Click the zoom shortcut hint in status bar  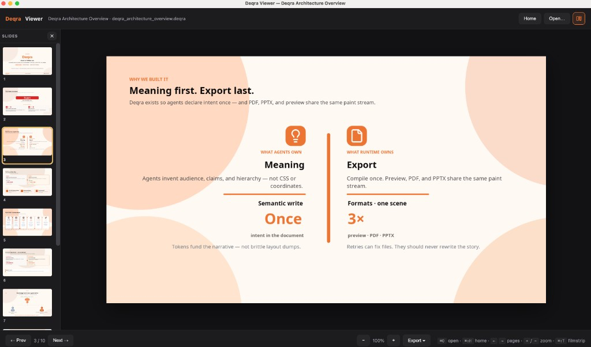[x=538, y=341]
